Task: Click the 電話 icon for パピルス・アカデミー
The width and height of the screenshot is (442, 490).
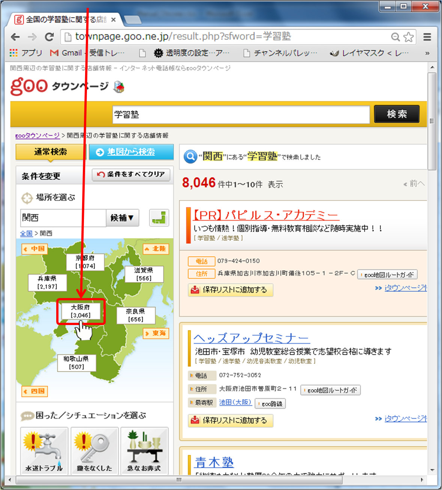Action: 202,261
